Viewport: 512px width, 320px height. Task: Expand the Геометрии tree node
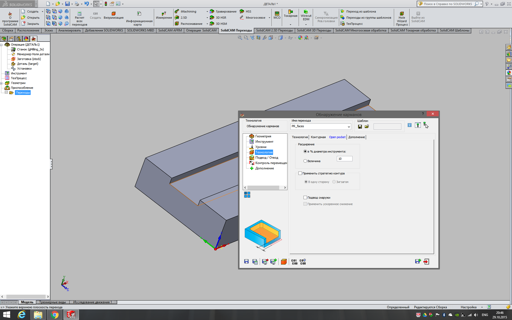2,83
